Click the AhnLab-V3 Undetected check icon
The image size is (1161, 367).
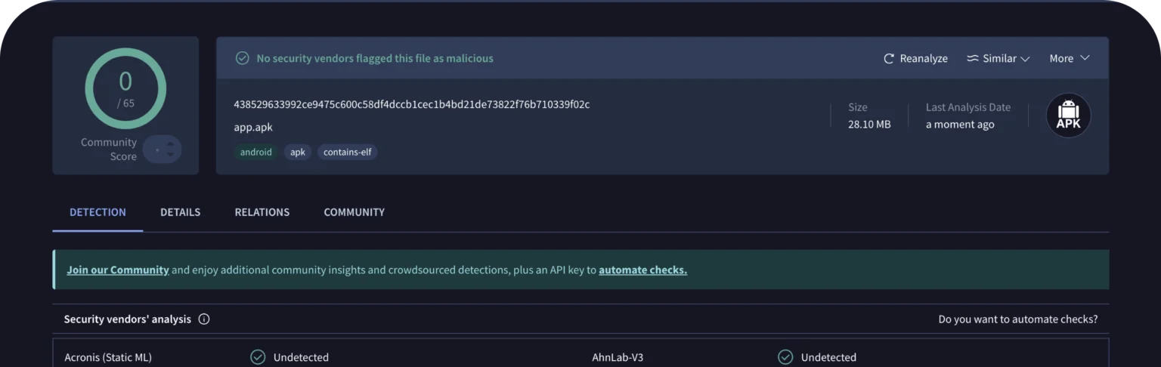point(785,357)
